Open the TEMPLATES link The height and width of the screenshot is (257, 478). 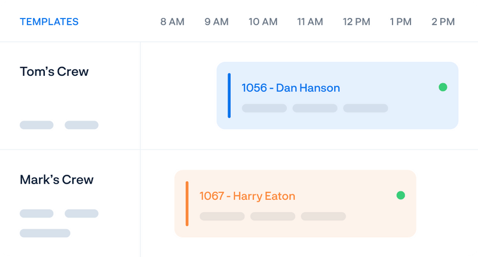pos(49,22)
